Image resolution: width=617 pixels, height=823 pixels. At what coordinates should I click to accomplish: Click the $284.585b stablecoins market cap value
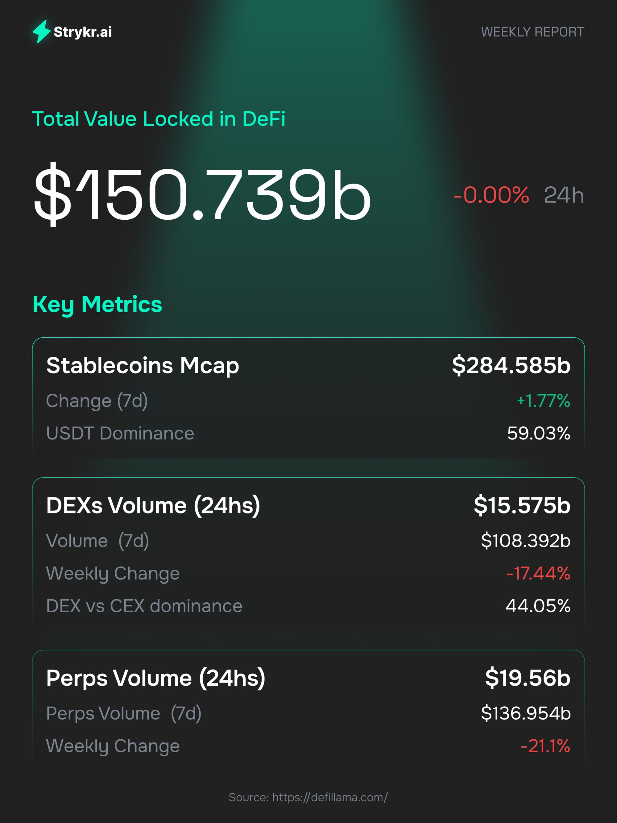click(511, 365)
